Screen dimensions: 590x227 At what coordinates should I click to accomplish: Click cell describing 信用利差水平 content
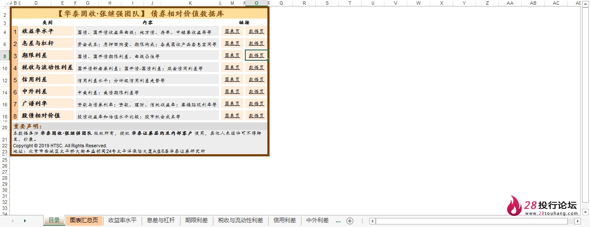click(147, 80)
